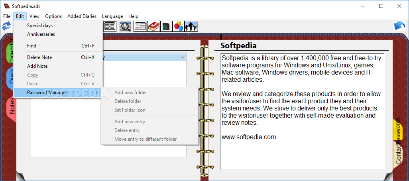Switch to the blue Diary tab

[x=10, y=78]
